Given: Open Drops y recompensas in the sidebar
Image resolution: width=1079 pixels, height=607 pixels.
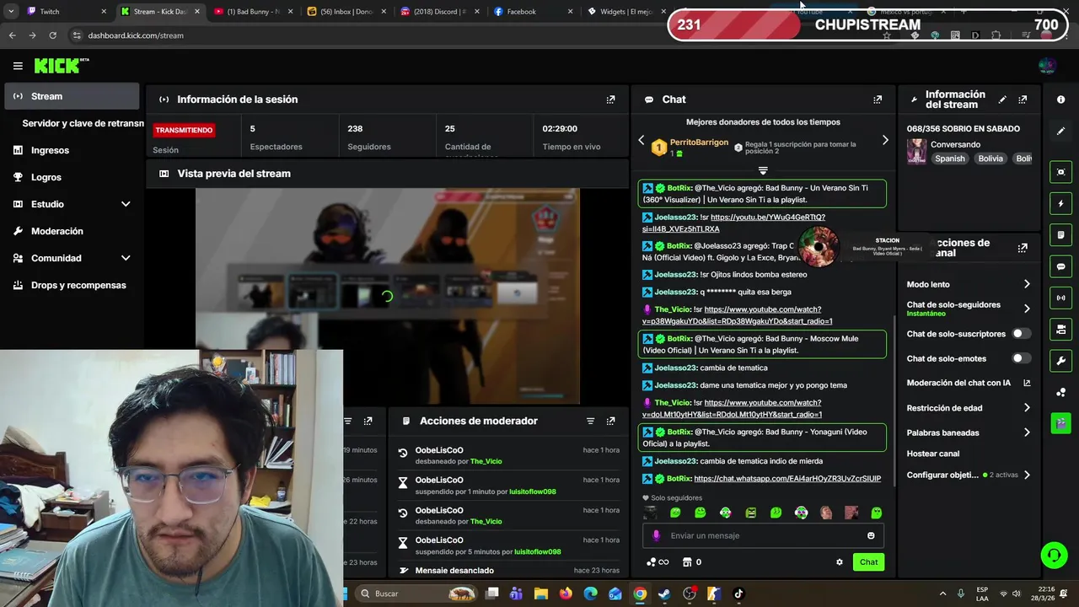Looking at the screenshot, I should pos(71,285).
